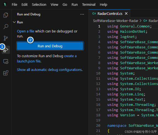Click 'create a launch.json file' link
158x135 pixels.
(70, 56)
